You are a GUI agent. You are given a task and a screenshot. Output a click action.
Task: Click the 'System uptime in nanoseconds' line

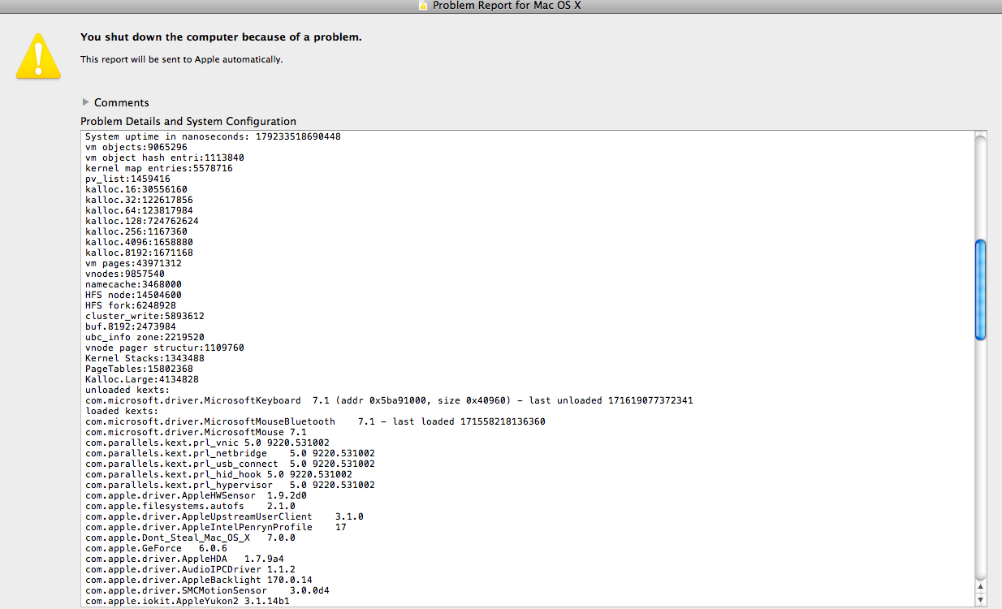point(213,136)
